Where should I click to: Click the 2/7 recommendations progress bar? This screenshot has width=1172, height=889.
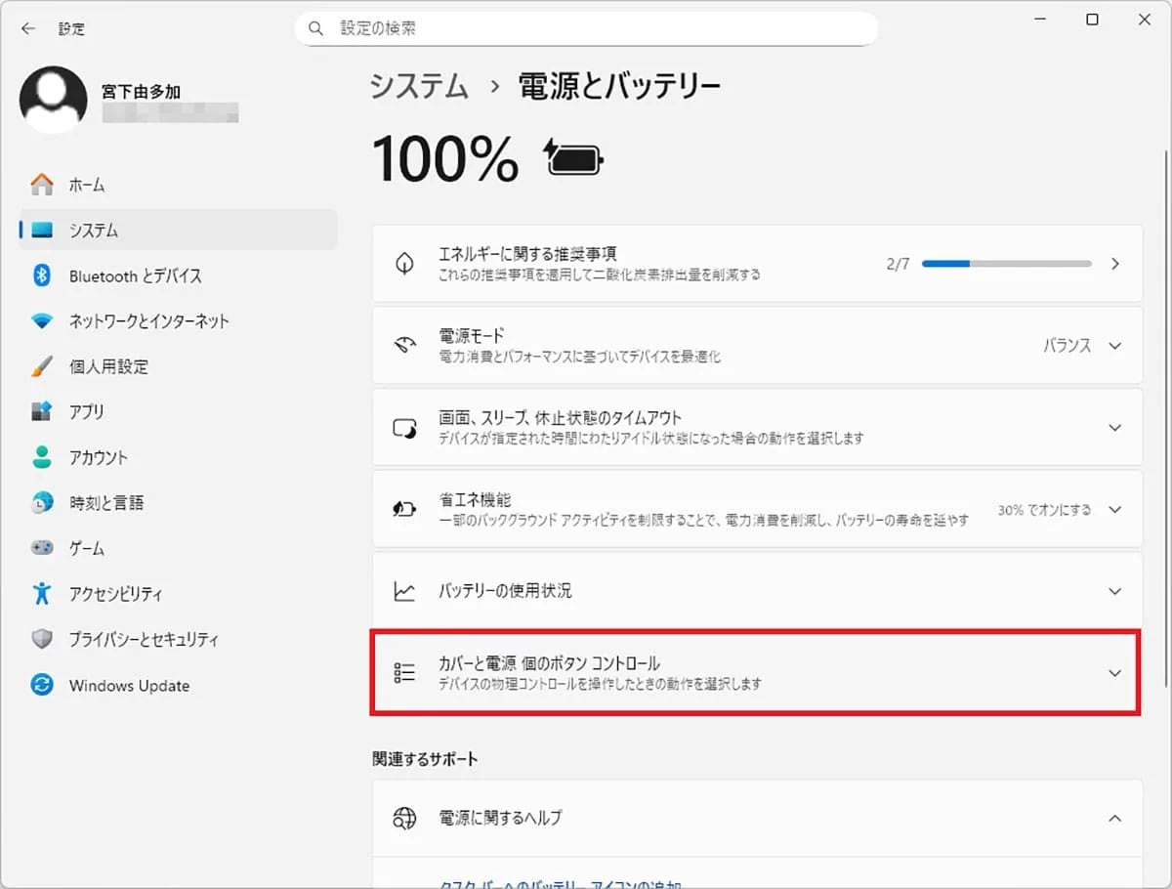[1009, 264]
